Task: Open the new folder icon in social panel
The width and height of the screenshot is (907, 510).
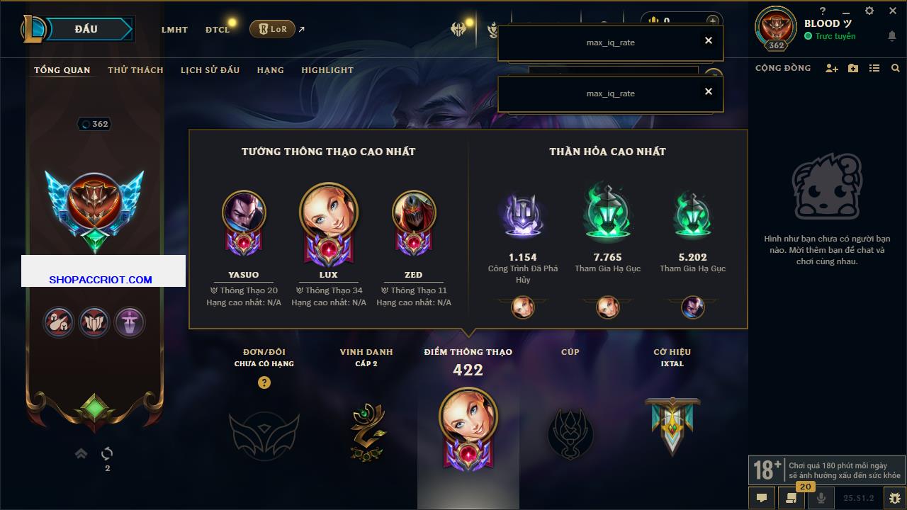Action: 853,68
